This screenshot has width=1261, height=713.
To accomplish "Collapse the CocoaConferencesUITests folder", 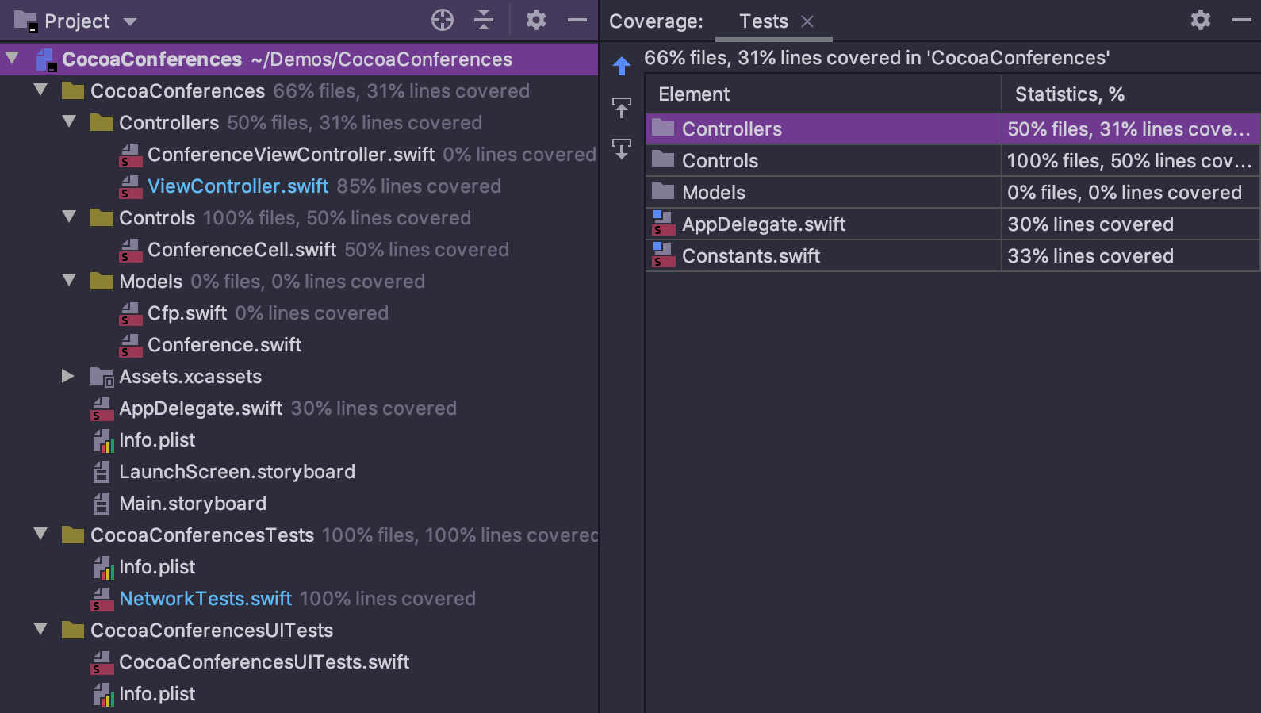I will tap(40, 629).
